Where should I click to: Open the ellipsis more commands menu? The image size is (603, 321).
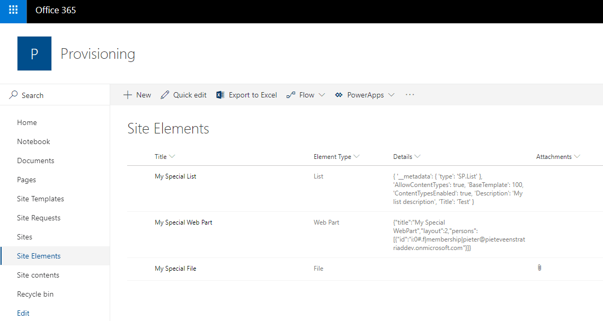[x=410, y=94]
